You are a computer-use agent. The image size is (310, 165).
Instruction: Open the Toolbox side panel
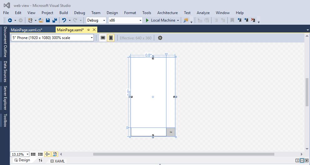tap(5, 120)
